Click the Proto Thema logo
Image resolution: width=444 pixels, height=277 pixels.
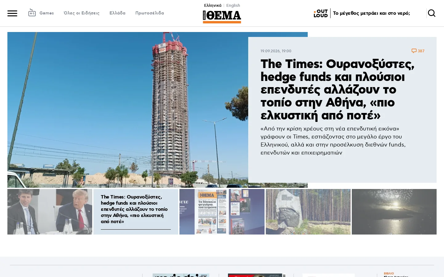[x=222, y=17]
